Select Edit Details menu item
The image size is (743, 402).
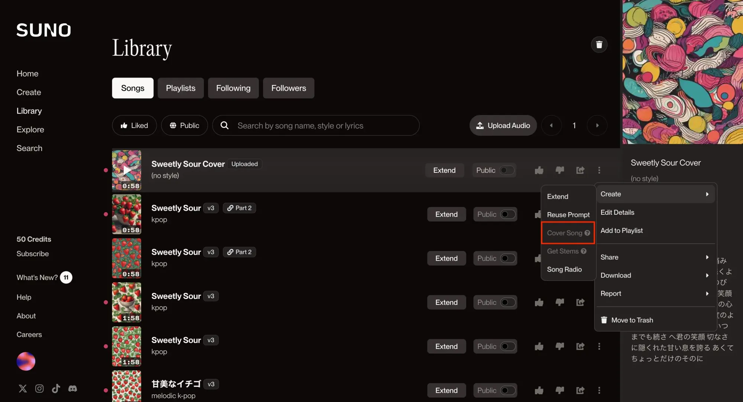655,212
